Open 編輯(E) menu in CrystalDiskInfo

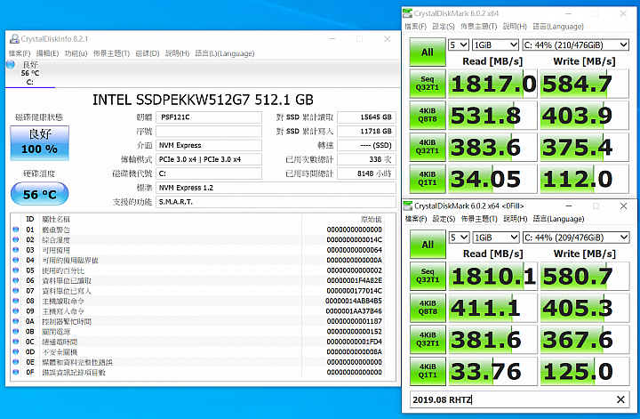pos(47,53)
